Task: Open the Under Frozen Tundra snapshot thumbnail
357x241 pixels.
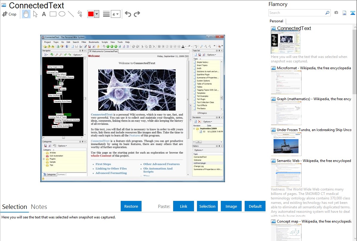Action: pyautogui.click(x=286, y=144)
